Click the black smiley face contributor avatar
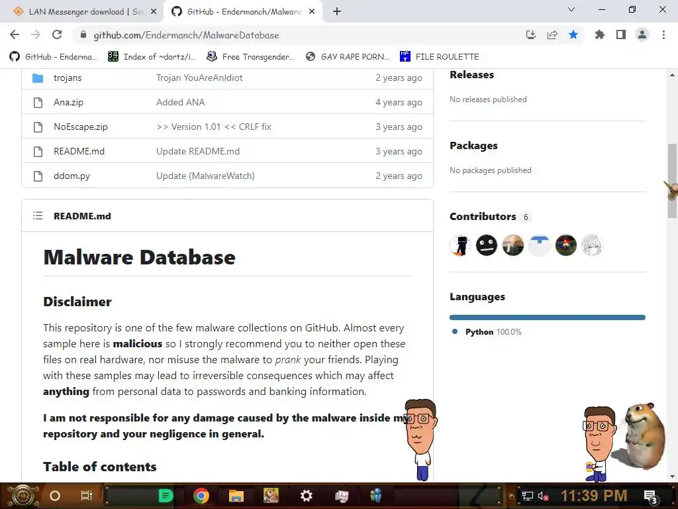This screenshot has height=509, width=678. pyautogui.click(x=487, y=245)
